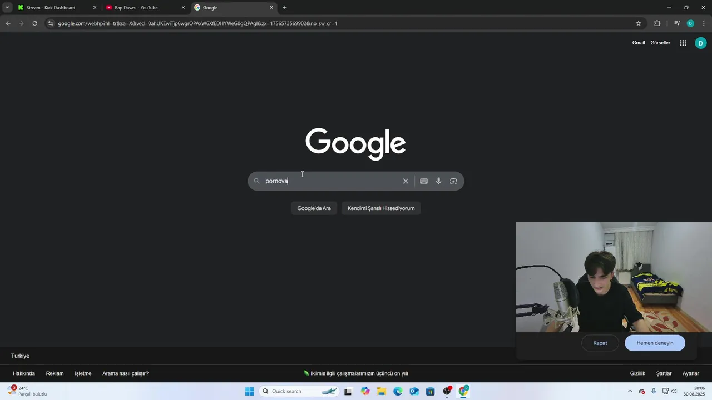This screenshot has width=712, height=400.
Task: Open the weather widget showing 24°C
Action: [27, 391]
